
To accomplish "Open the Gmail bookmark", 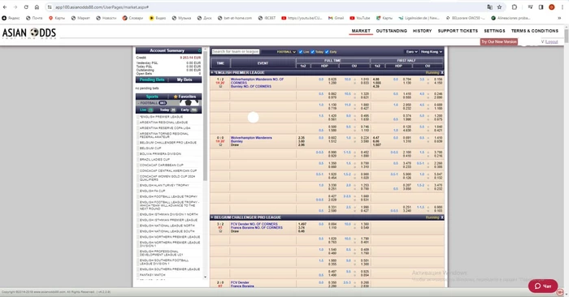I will 336,18.
